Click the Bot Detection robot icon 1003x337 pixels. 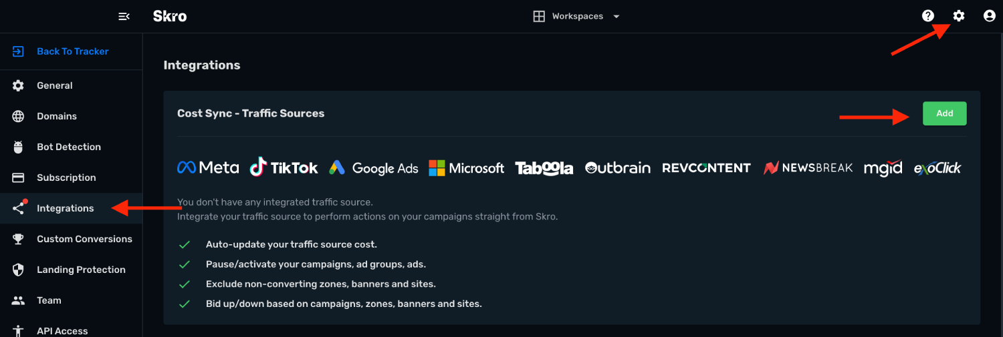coord(18,147)
